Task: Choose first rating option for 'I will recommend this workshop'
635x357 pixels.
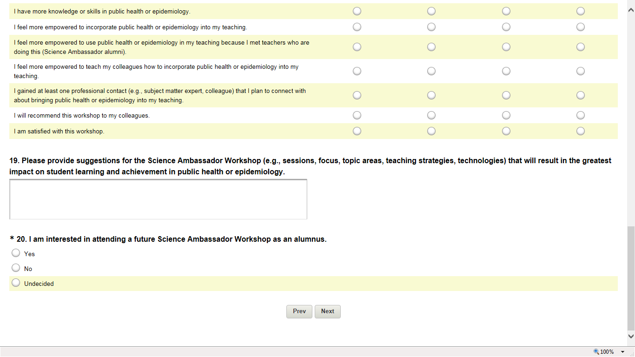Action: coord(357,115)
